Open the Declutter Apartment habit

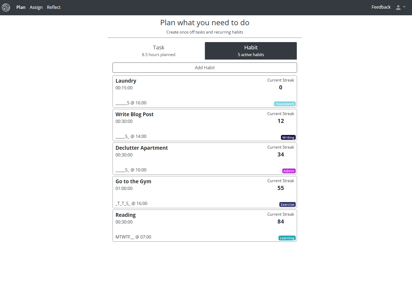[142, 148]
